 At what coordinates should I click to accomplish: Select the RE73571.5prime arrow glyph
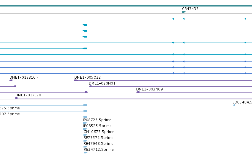[85, 141]
